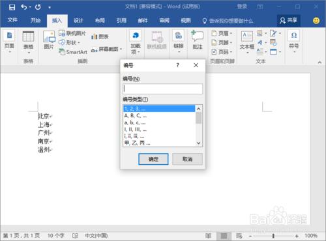Switch to web layout view
Screen dimensions: 326x241
(x=239, y=236)
